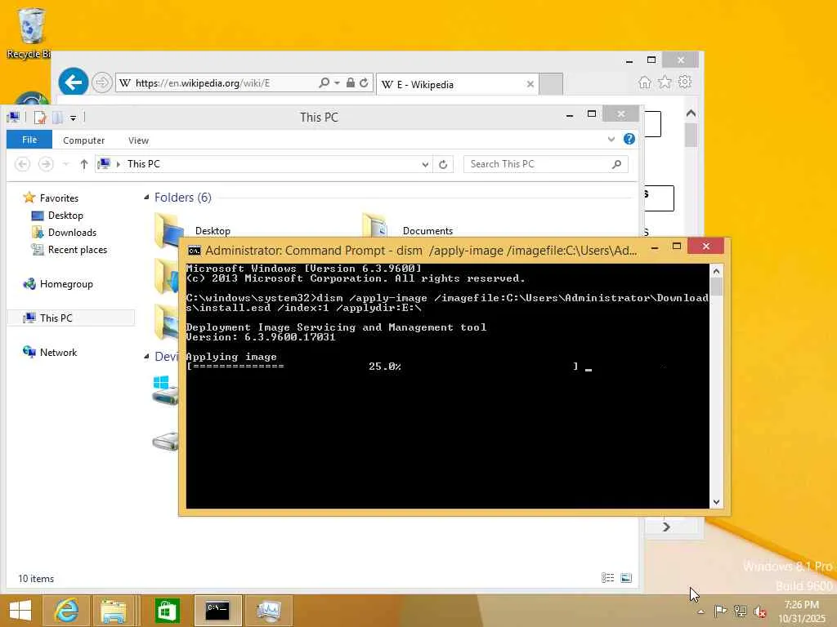837x627 pixels.
Task: Open previous locations dropdown in address bar
Action: (425, 164)
